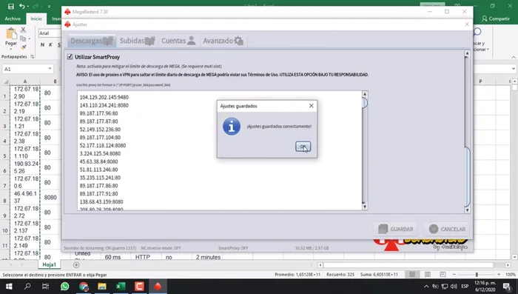Click the CANCELAR button
Image resolution: width=518 pixels, height=294 pixels.
coord(447,229)
